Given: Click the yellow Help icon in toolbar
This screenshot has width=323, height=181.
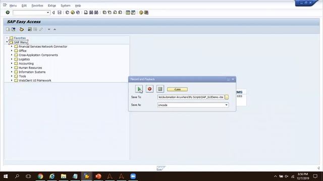Looking at the screenshot, I should (141, 13).
